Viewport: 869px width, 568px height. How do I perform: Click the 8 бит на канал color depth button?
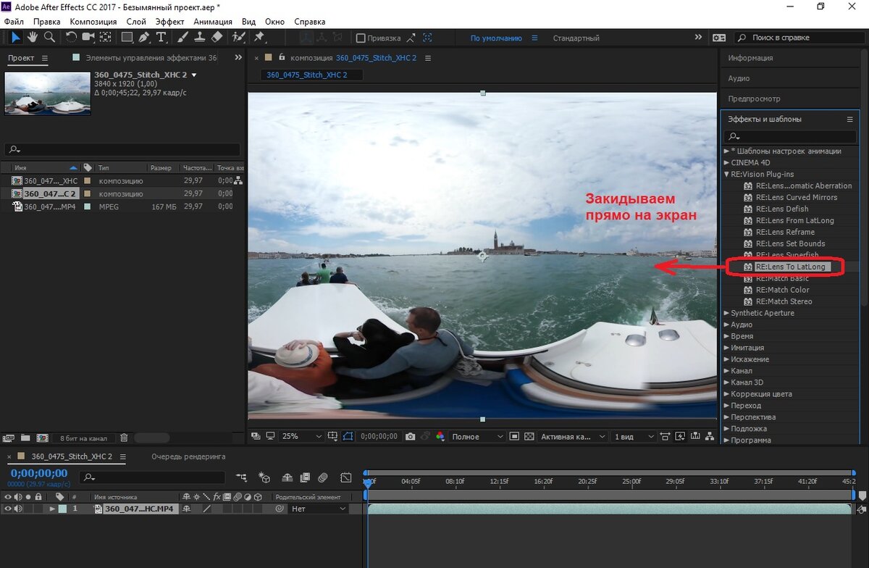click(84, 438)
